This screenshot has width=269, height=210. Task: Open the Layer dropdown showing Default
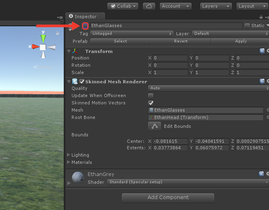tap(231, 34)
